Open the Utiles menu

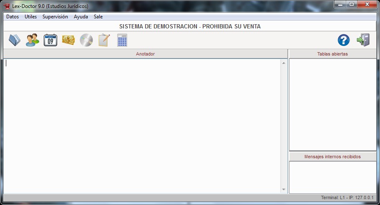(x=30, y=17)
